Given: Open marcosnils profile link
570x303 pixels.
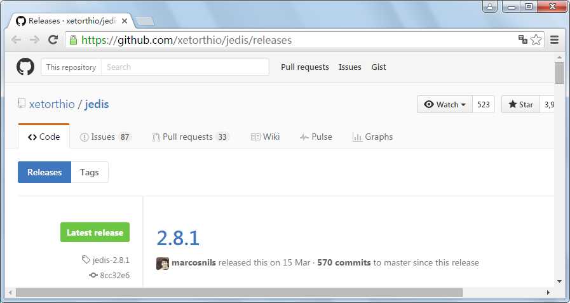Looking at the screenshot, I should (194, 263).
